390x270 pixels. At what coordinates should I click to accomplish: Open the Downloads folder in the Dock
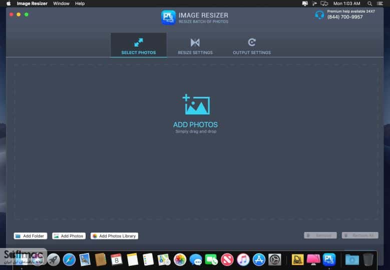pos(352,259)
